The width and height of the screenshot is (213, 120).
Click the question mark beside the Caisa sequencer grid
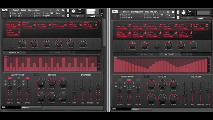pyautogui.click(x=99, y=59)
